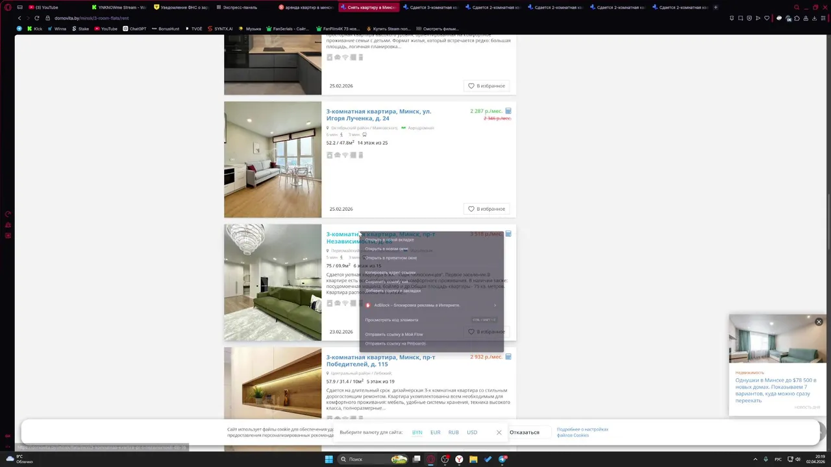Switch to Сдается 3-комнатная tab
831x467 pixels.
430,7
